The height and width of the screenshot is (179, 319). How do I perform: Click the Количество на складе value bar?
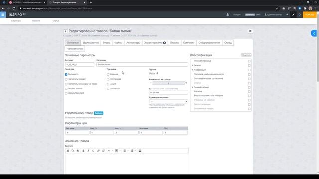[x=168, y=83]
